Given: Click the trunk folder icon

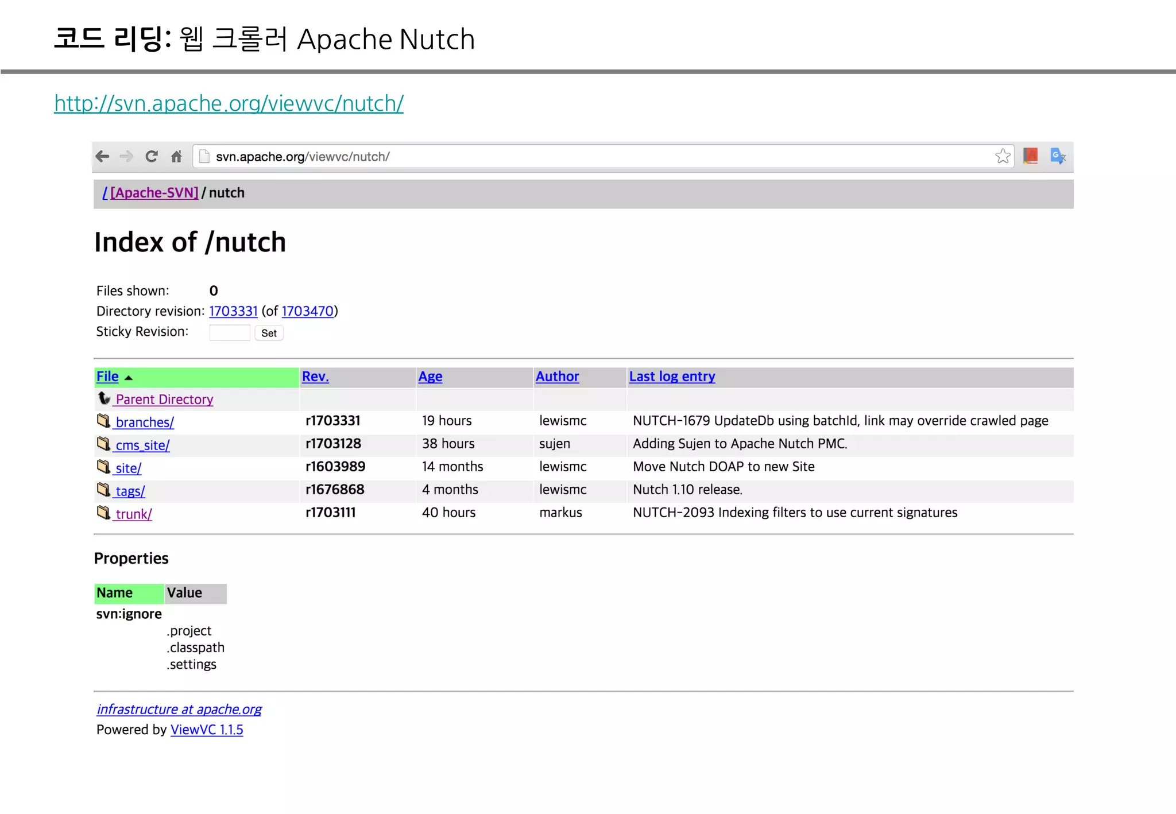Looking at the screenshot, I should [103, 513].
